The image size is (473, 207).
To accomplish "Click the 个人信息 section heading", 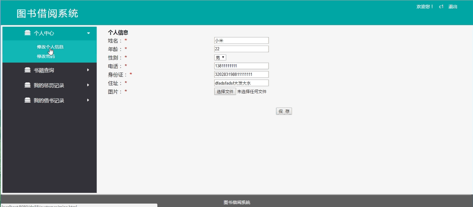I will (x=118, y=32).
